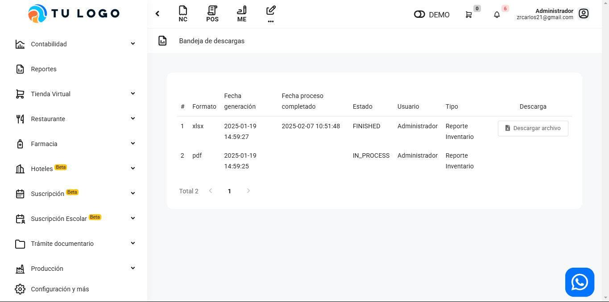Open the POS point of sale shortcut
This screenshot has height=302, width=609.
tap(212, 14)
